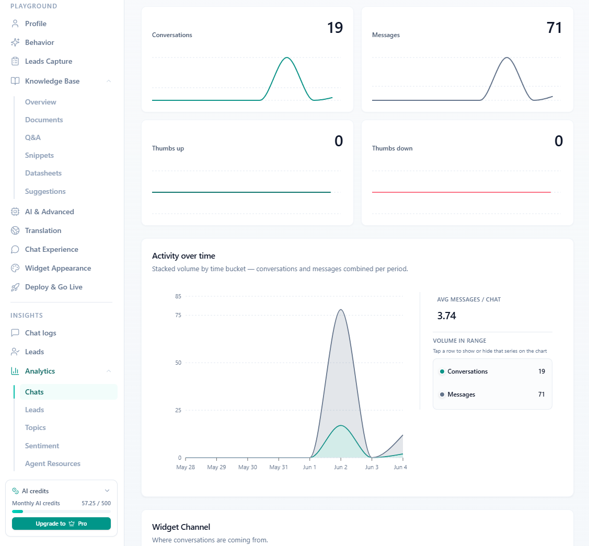This screenshot has width=589, height=546.
Task: Select the Chats analytics tab
Action: click(x=68, y=392)
